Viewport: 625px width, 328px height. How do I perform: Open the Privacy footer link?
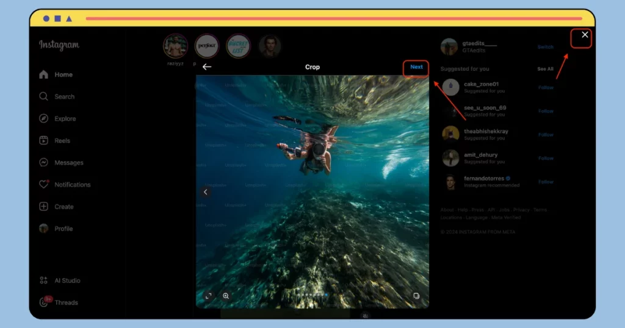click(521, 210)
